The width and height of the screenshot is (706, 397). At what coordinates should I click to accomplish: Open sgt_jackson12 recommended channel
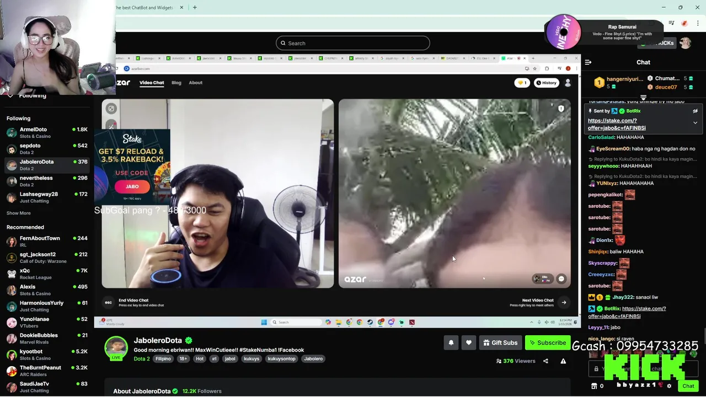coord(47,257)
